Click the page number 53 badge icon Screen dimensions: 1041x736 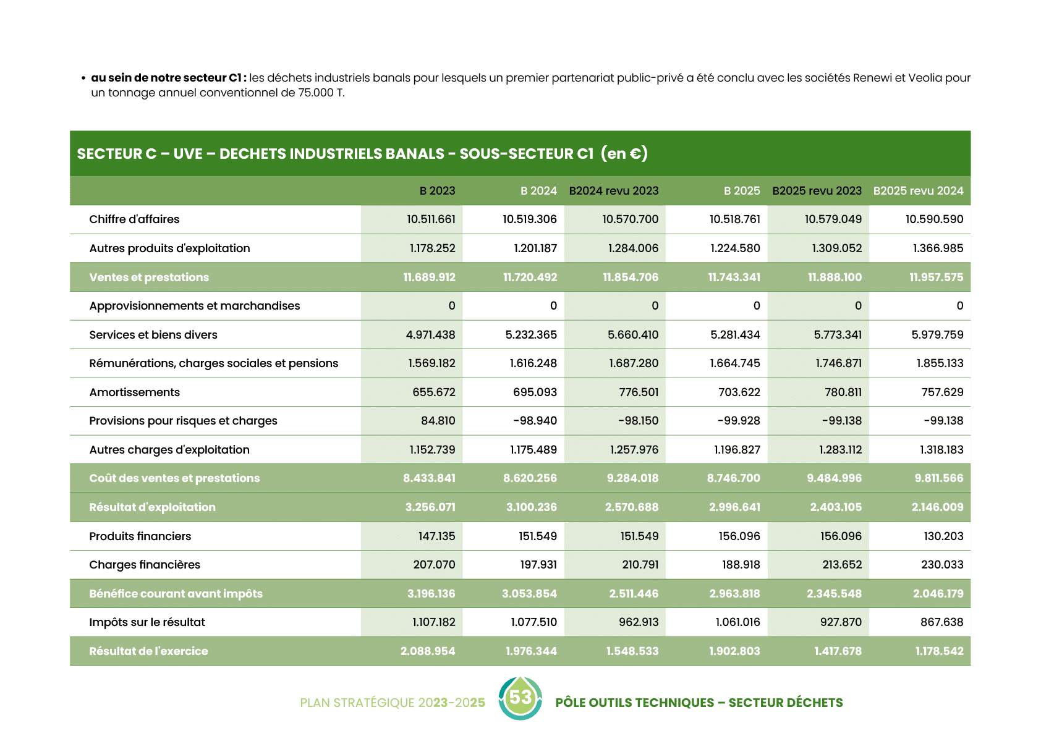coord(520,698)
